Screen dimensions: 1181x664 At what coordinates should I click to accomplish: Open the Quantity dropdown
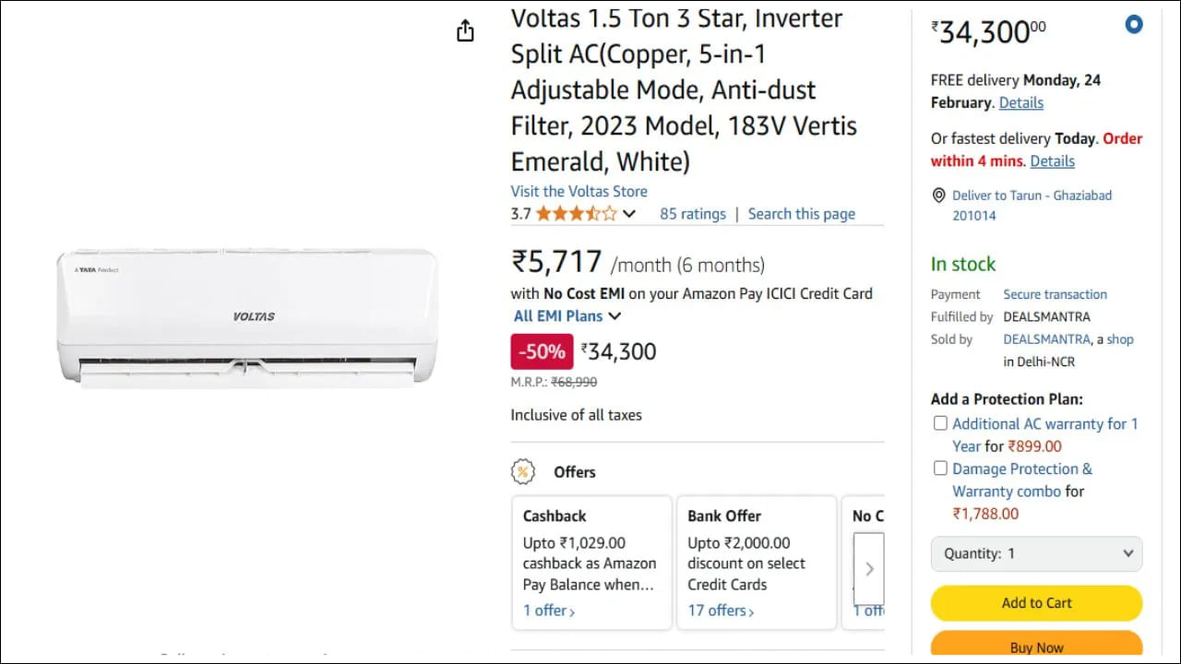[1036, 553]
